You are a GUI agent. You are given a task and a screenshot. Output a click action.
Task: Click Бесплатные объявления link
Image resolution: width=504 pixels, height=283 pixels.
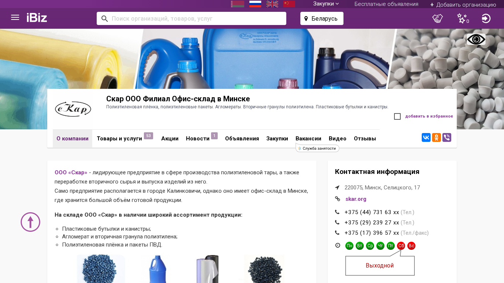click(x=386, y=4)
